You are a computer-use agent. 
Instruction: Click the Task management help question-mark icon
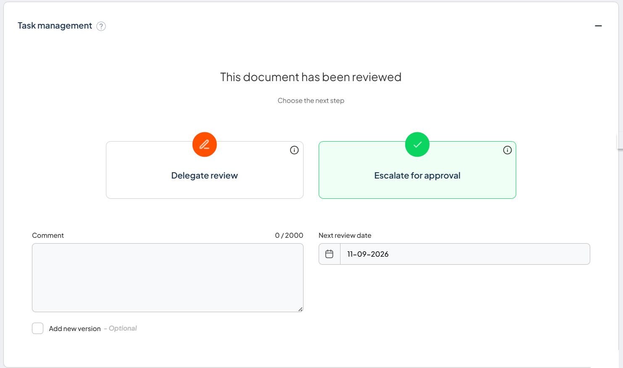click(x=101, y=26)
